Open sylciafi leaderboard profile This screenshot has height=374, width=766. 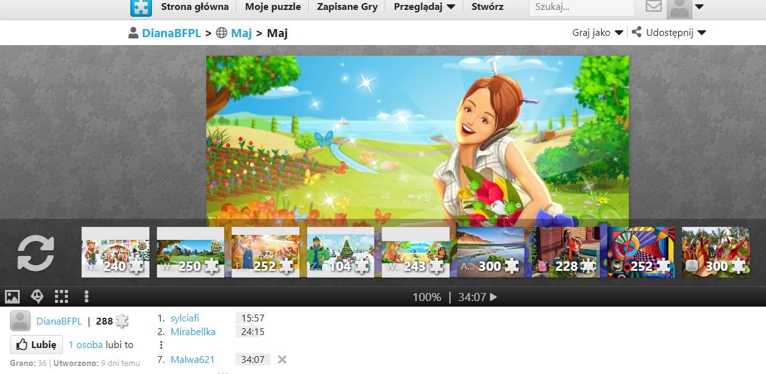point(185,318)
